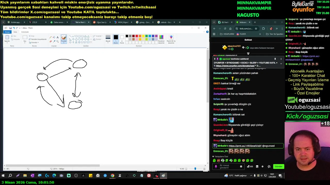Open Tüm Yer İşaretleri folder
Image resolution: width=330 pixels, height=185 pixels.
coord(275,34)
